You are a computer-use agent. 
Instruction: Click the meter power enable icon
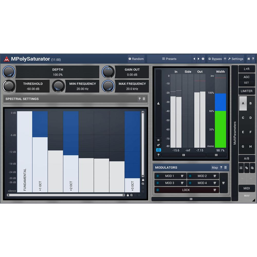click(x=158, y=150)
